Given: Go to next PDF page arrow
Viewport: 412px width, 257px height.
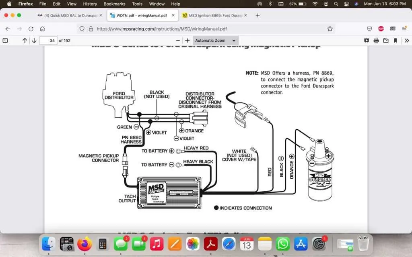Looking at the screenshot, I should (x=34, y=41).
